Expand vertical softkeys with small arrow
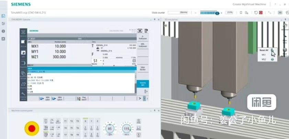The width and height of the screenshot is (289, 139). 146,91
